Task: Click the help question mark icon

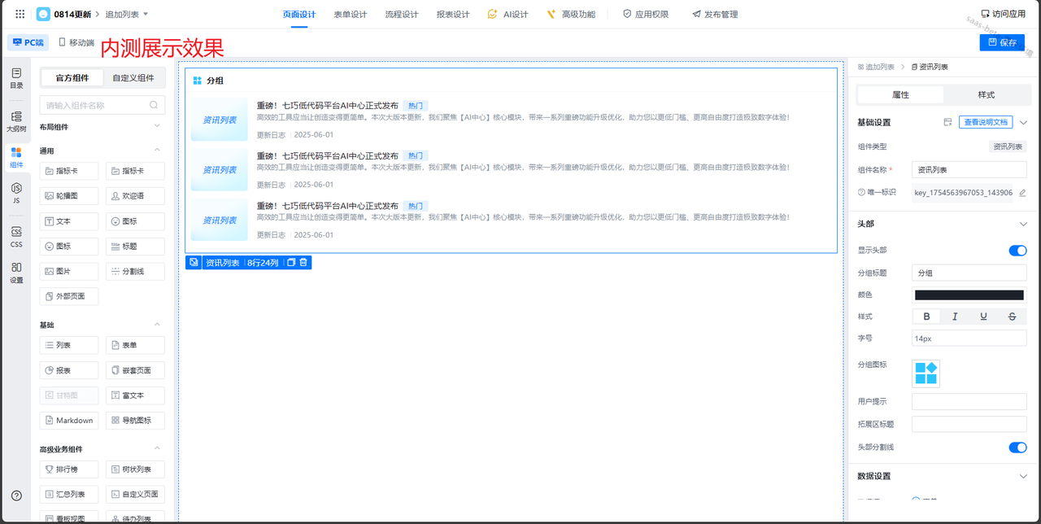Action: [16, 496]
